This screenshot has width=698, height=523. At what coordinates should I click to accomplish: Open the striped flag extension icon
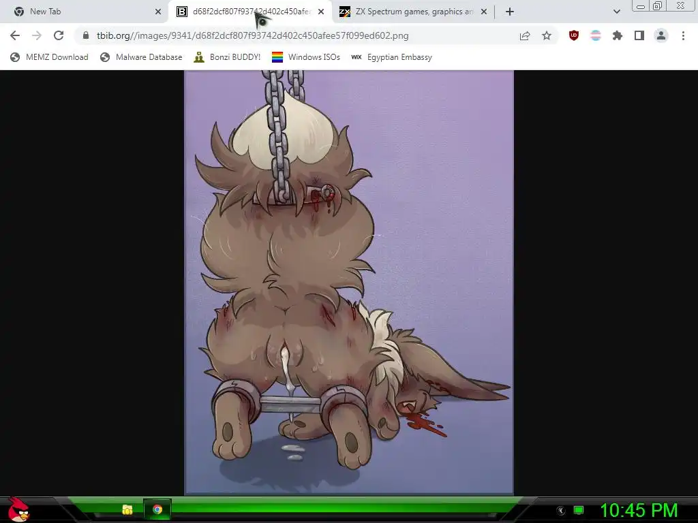point(596,35)
